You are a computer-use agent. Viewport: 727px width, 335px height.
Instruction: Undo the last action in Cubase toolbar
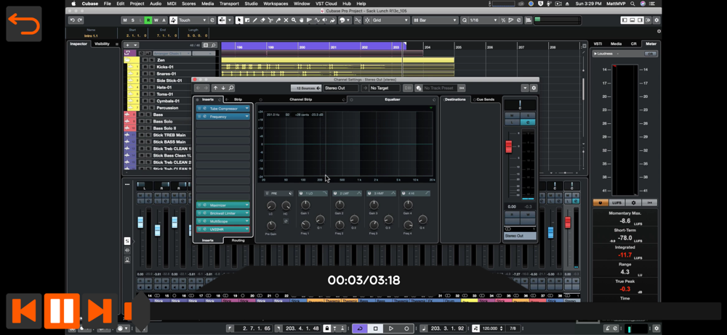click(73, 20)
